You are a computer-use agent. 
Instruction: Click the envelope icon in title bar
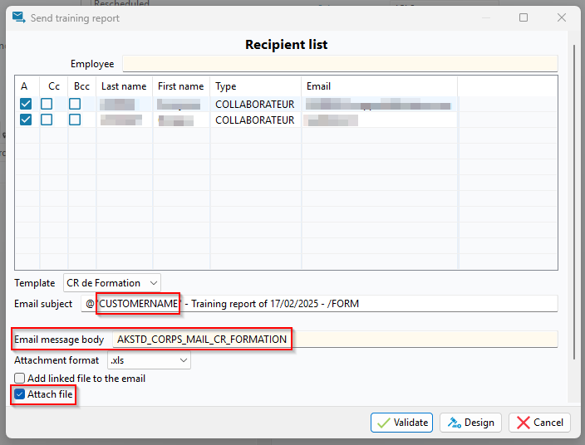coord(18,17)
